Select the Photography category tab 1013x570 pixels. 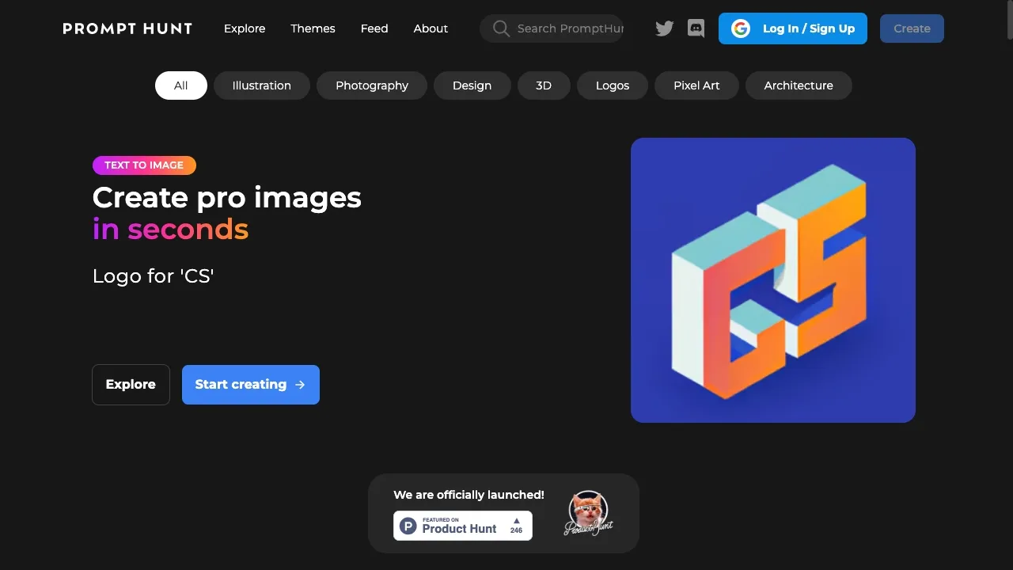[x=371, y=85]
